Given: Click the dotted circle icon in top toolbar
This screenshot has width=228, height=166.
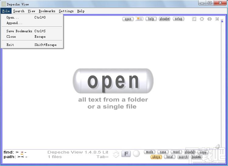Looking at the screenshot, I should tap(202, 19).
